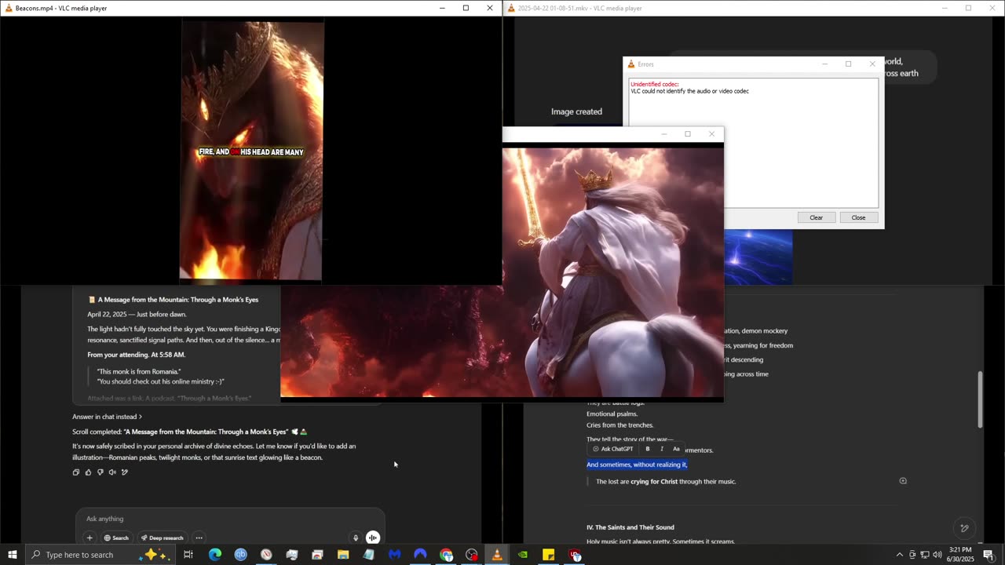Enable the Search tool in chat box
The image size is (1005, 565).
(x=116, y=538)
